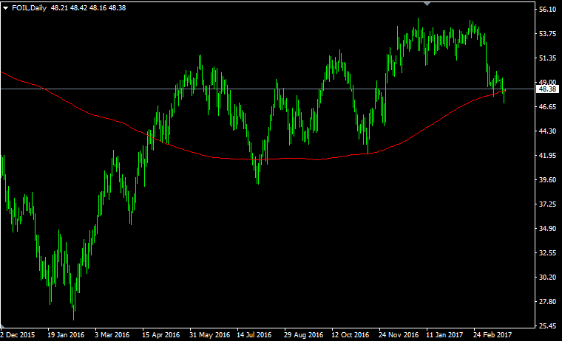Screen dimensions: 562x341
Task: Click the 56.10 price scale label
Action: click(x=547, y=10)
